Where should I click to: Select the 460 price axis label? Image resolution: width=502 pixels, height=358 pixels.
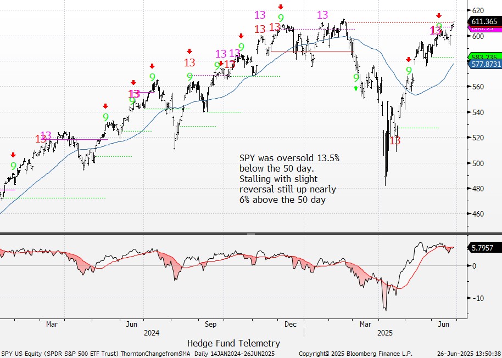[x=478, y=214]
